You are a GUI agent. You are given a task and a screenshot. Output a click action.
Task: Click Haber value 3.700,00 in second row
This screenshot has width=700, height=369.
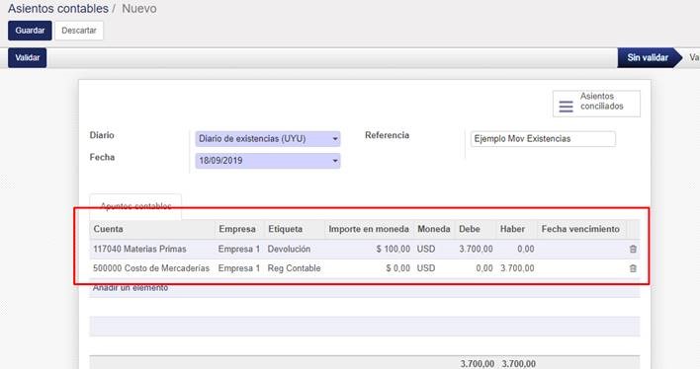517,268
